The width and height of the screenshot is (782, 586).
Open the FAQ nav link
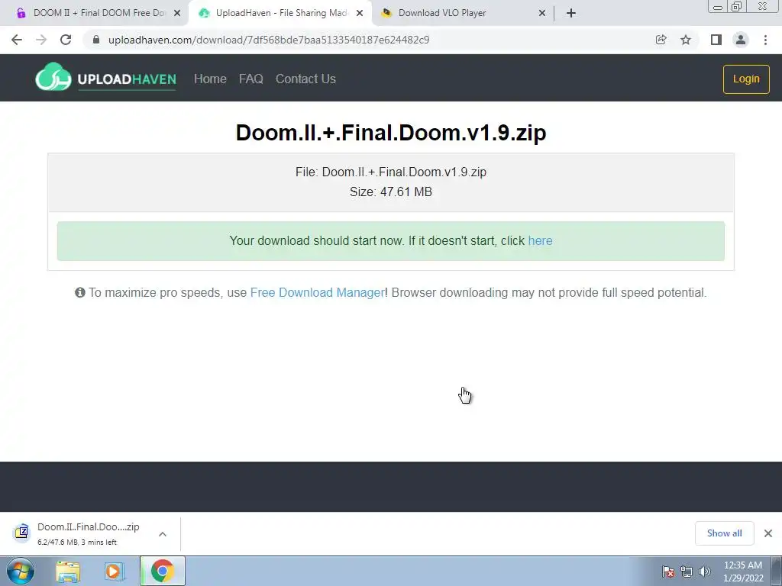click(250, 79)
